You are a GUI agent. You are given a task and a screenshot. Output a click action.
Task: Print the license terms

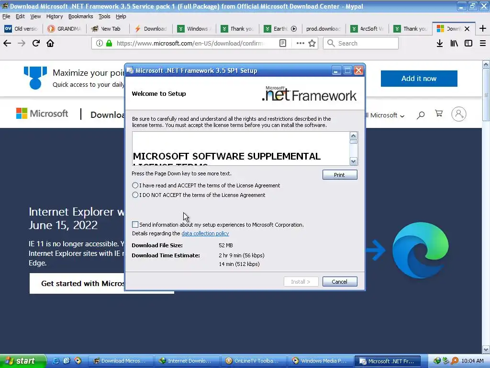click(x=340, y=174)
